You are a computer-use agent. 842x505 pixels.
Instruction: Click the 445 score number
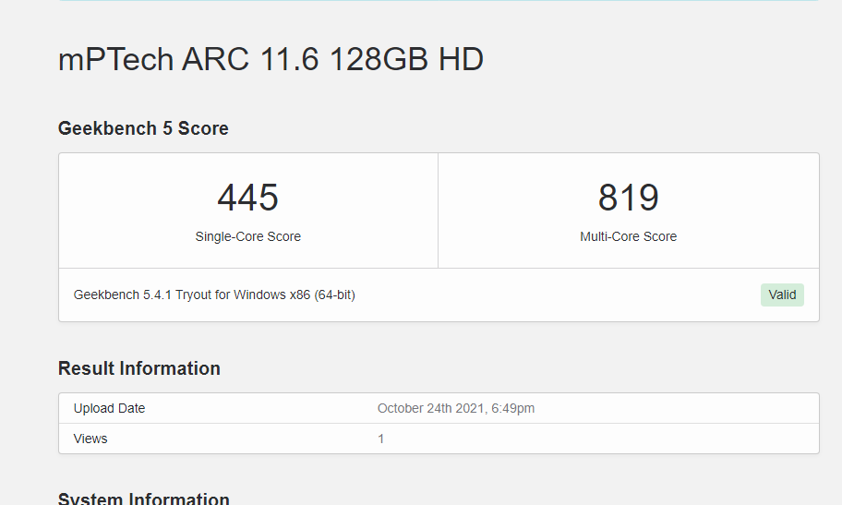click(x=247, y=198)
